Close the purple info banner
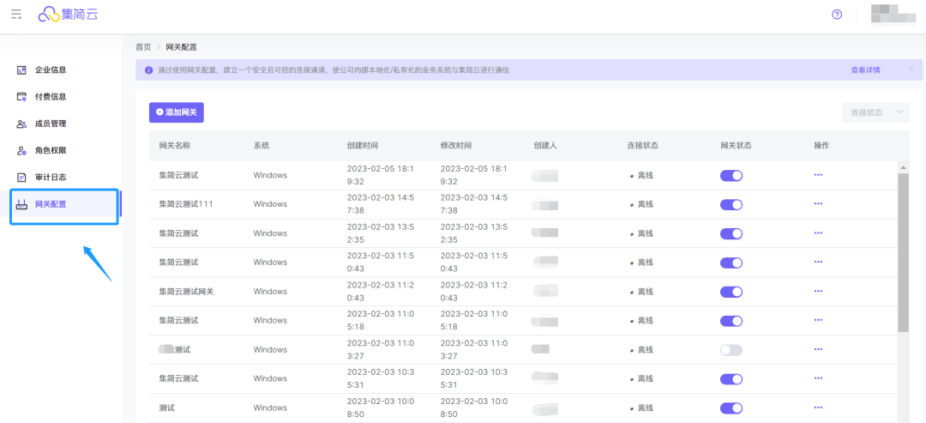The width and height of the screenshot is (926, 423). pos(911,69)
